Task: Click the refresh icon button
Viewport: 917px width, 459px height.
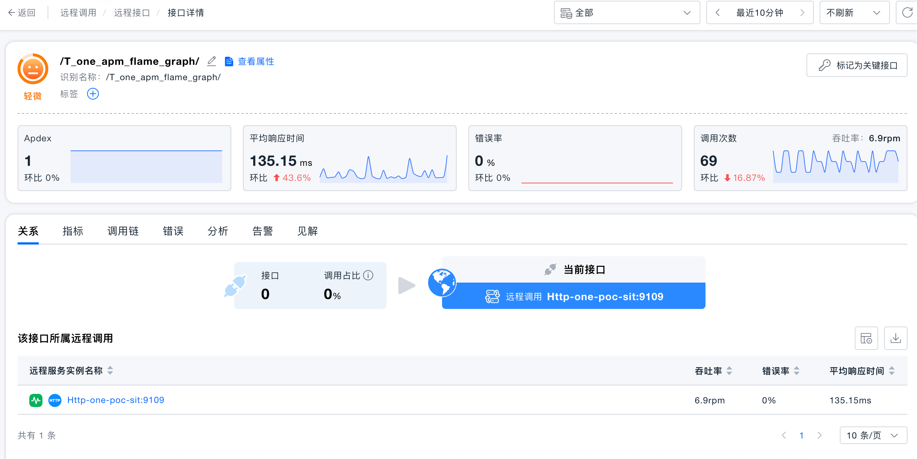Action: (907, 13)
